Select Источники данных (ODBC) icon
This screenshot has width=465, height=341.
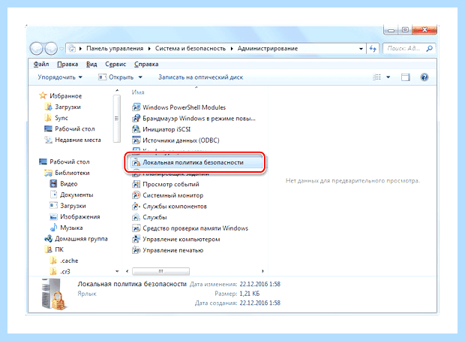coord(136,140)
